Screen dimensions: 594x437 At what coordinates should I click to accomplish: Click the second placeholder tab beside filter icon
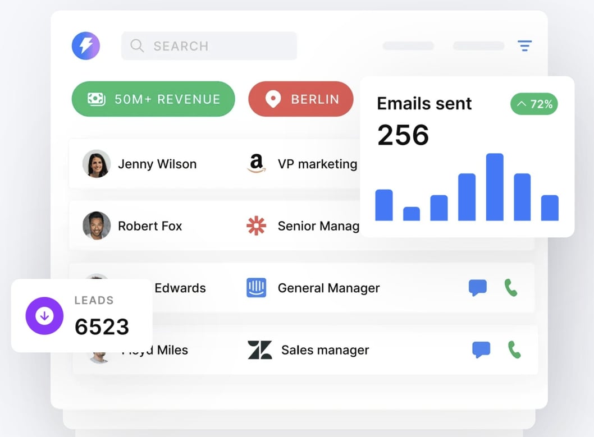[478, 46]
